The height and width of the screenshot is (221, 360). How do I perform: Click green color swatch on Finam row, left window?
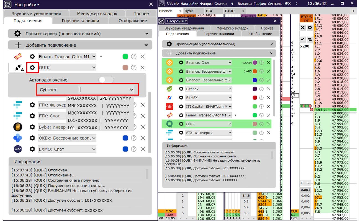pyautogui.click(x=126, y=56)
